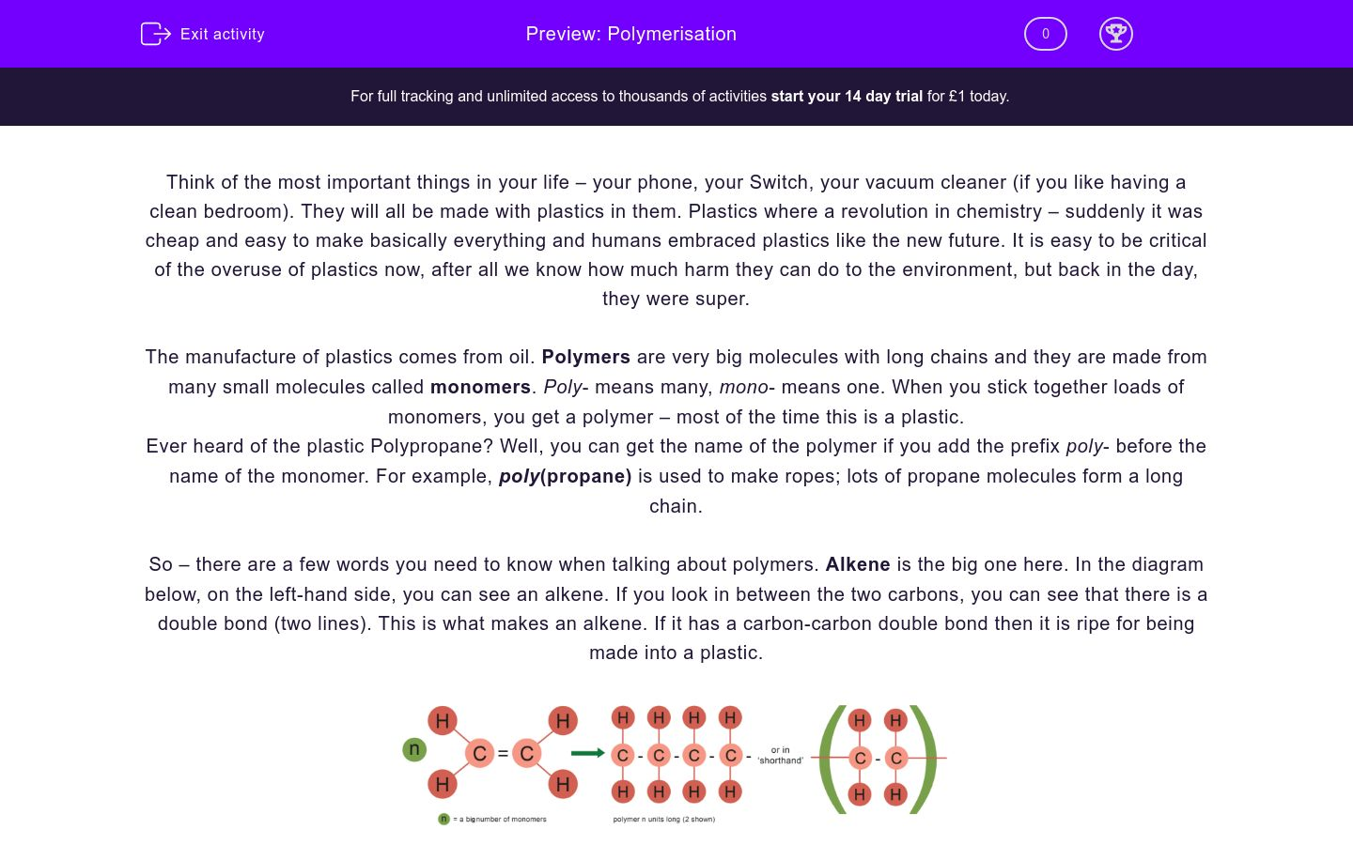Select a hydrogen atom in the polymer chain

coord(622,716)
